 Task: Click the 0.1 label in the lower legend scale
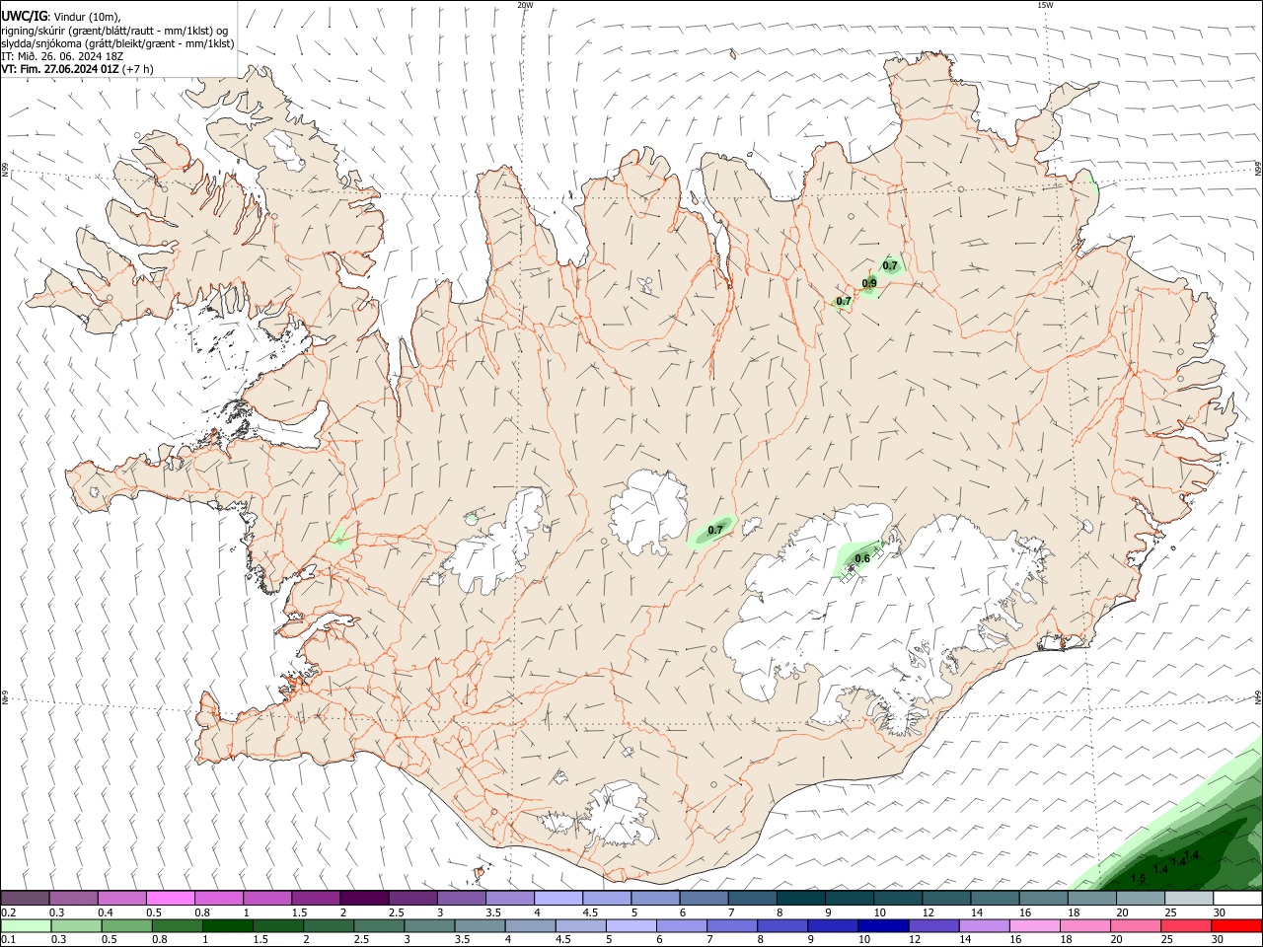pos(9,939)
